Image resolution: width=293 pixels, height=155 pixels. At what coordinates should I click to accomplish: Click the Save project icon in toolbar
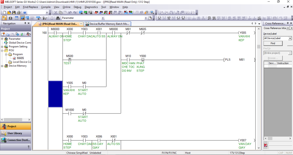[x=14, y=13]
